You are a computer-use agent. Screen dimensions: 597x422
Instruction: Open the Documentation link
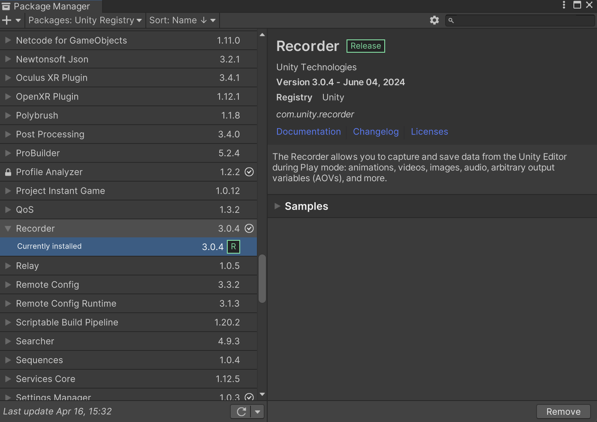pyautogui.click(x=308, y=132)
